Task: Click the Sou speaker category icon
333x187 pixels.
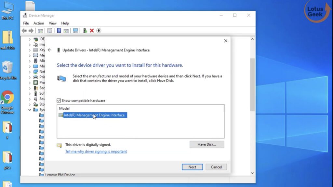Action: click(36, 99)
